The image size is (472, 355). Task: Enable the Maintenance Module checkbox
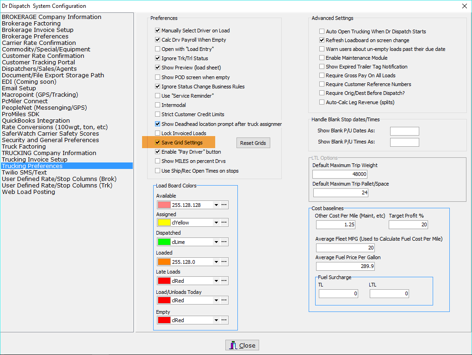pos(322,58)
